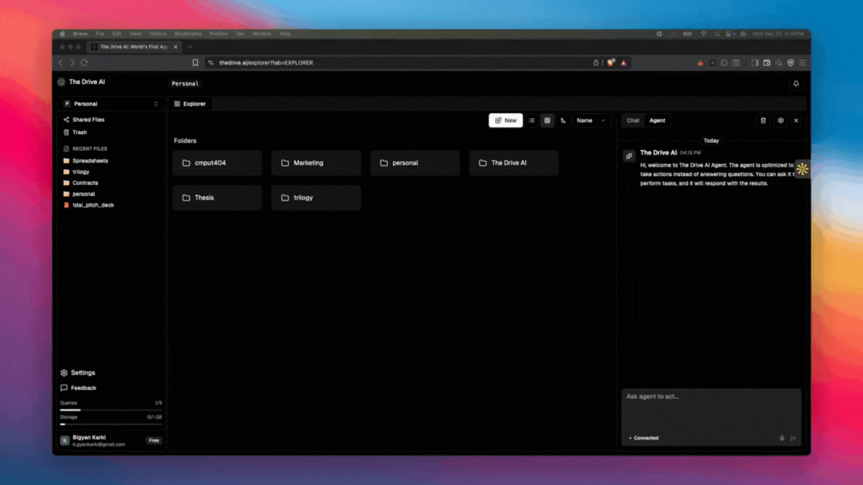
Task: Close the agent panel
Action: pos(796,121)
